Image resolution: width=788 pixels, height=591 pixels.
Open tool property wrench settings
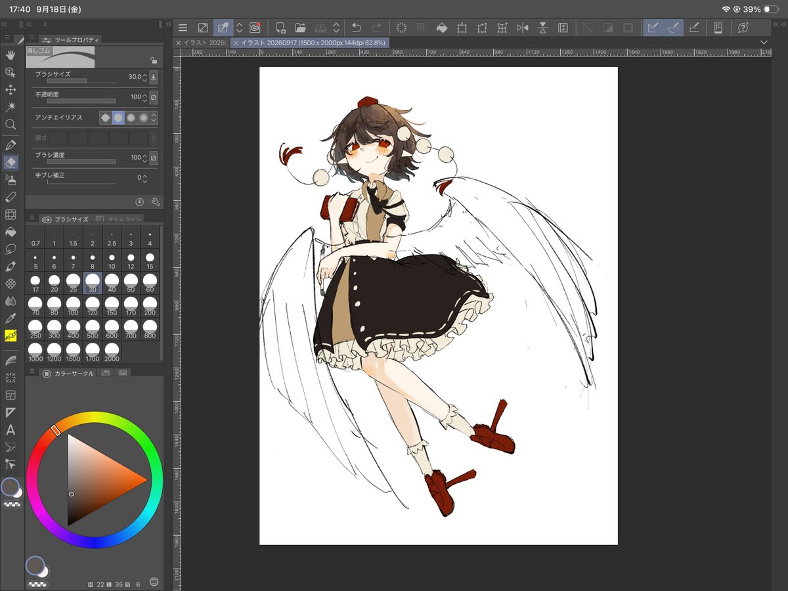click(x=156, y=202)
